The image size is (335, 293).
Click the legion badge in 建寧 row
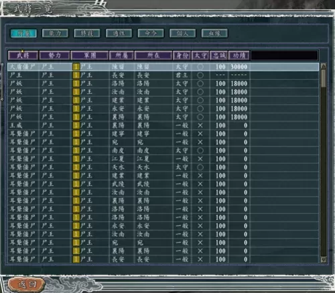[x=76, y=134]
